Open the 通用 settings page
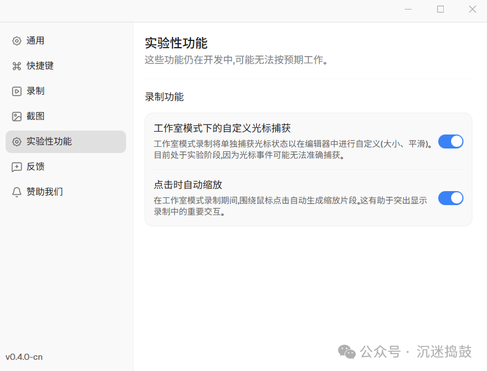The image size is (487, 371). 35,41
